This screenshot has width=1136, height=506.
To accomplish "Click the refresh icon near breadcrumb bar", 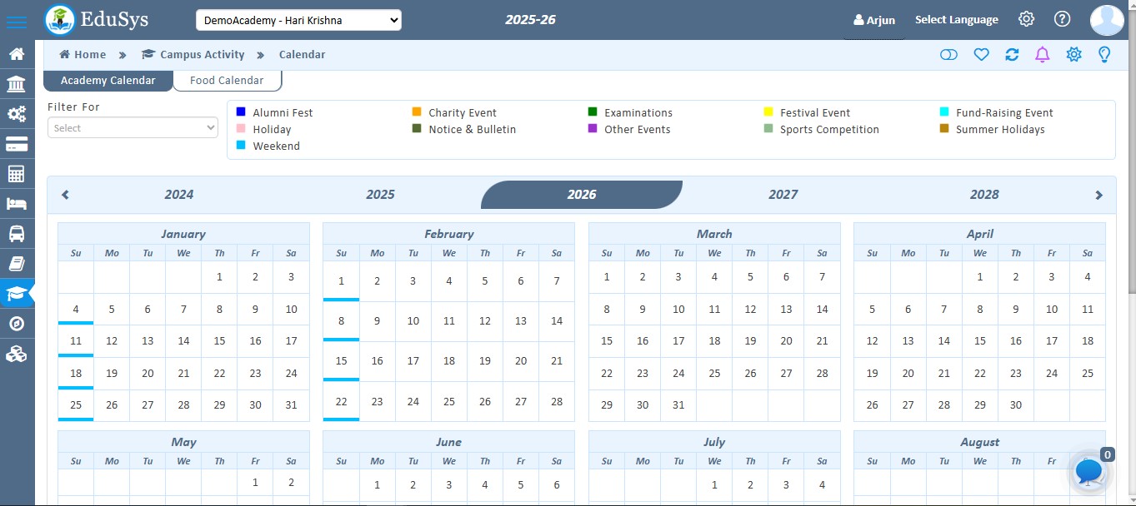I will coord(1012,54).
